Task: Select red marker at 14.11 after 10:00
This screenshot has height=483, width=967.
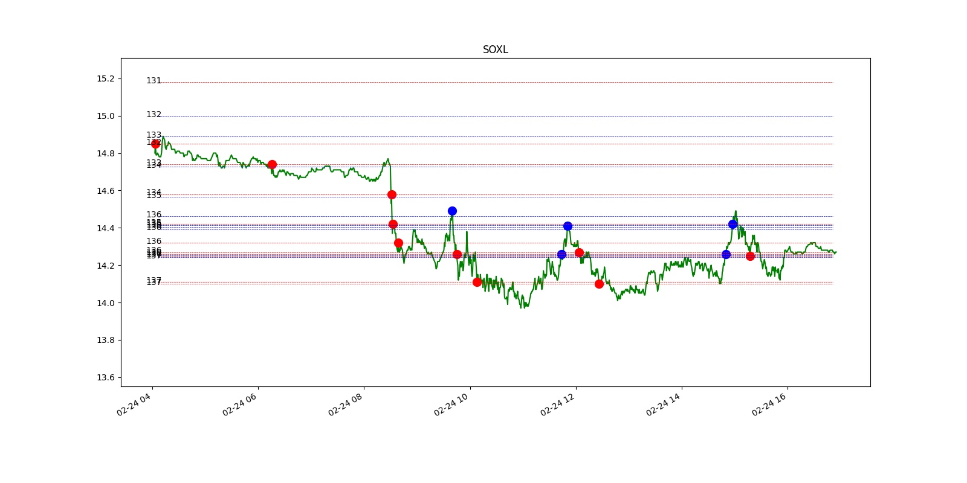Action: 477,282
